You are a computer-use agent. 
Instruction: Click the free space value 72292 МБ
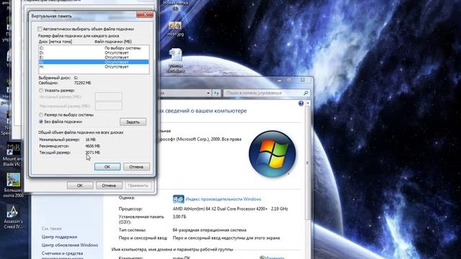[x=82, y=83]
